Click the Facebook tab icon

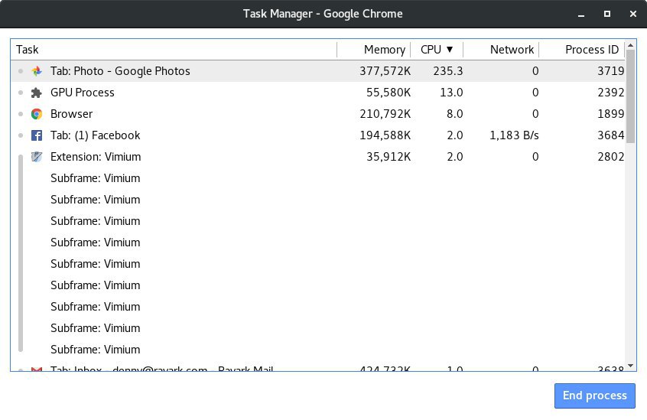37,135
